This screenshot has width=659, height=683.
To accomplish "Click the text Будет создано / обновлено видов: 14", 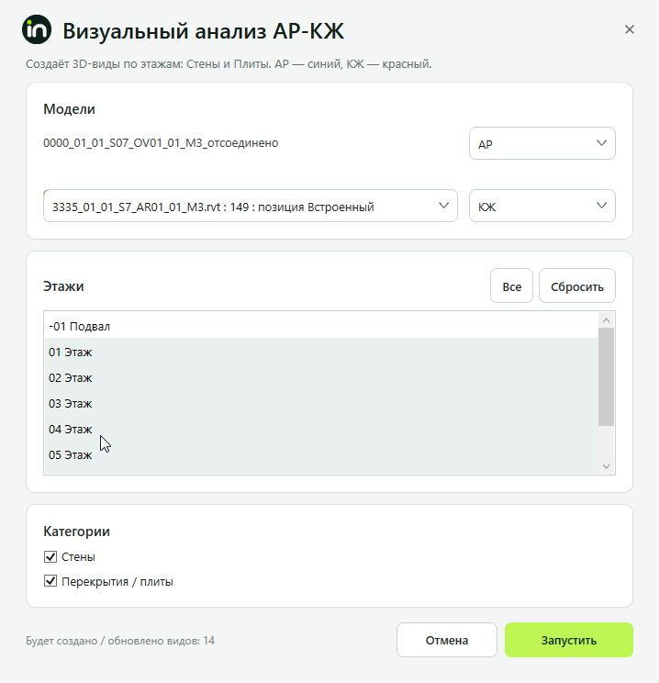I will [120, 641].
